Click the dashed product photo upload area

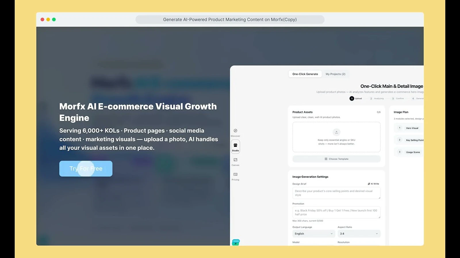coord(336,137)
